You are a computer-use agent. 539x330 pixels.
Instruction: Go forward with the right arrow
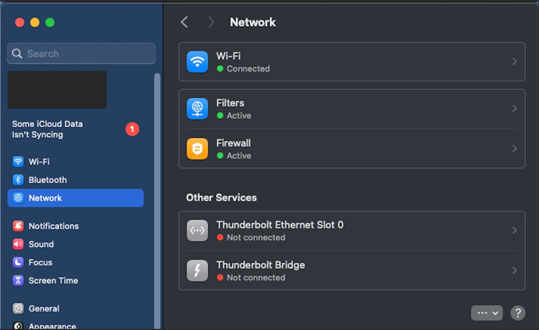[x=211, y=22]
